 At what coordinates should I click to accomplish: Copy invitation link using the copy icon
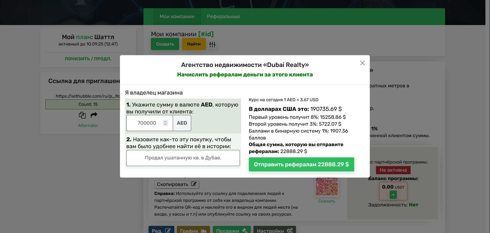pos(82,115)
